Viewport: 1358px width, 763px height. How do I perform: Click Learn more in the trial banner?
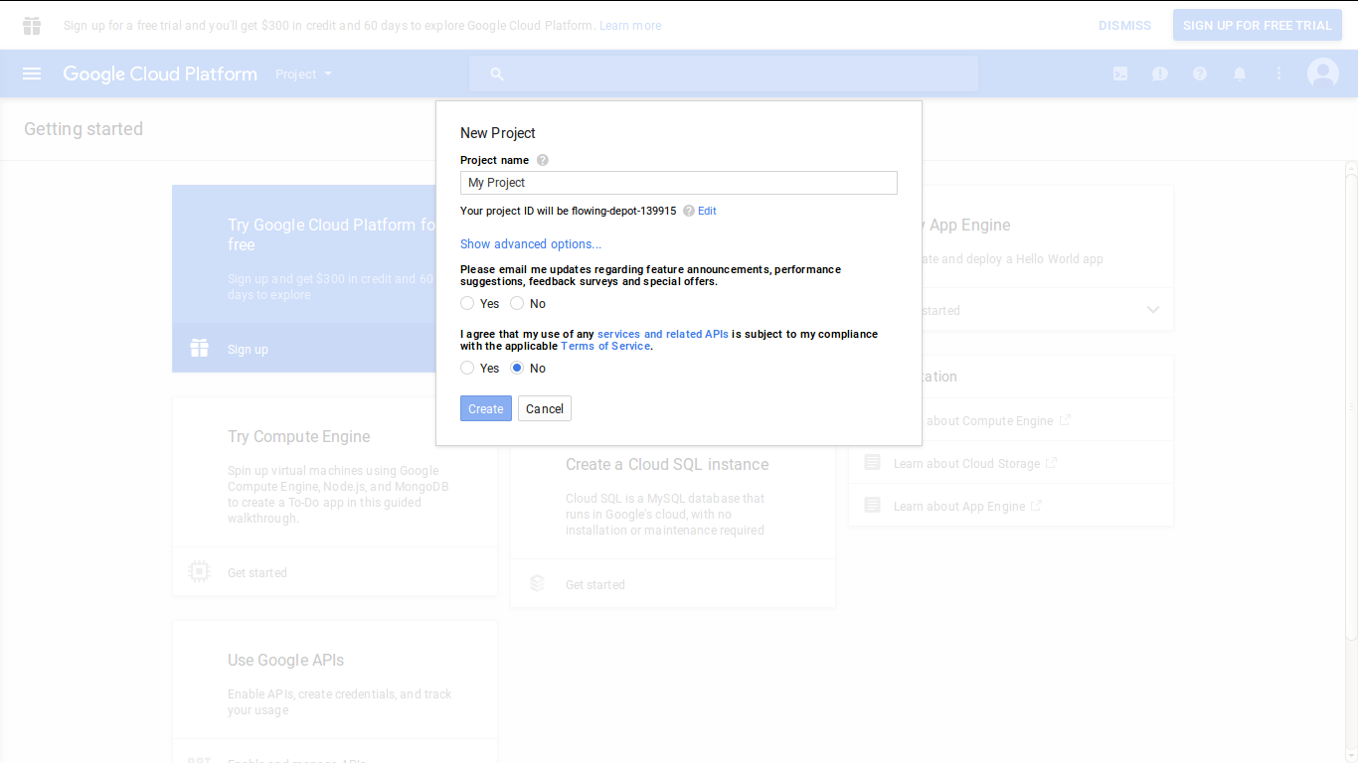pyautogui.click(x=630, y=26)
